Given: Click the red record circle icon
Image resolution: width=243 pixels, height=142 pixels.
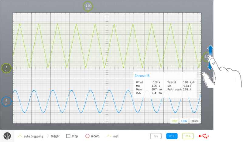Looking at the screenshot, I should tap(88, 136).
